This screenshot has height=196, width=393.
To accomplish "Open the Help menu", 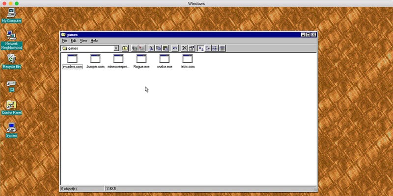I will click(94, 41).
